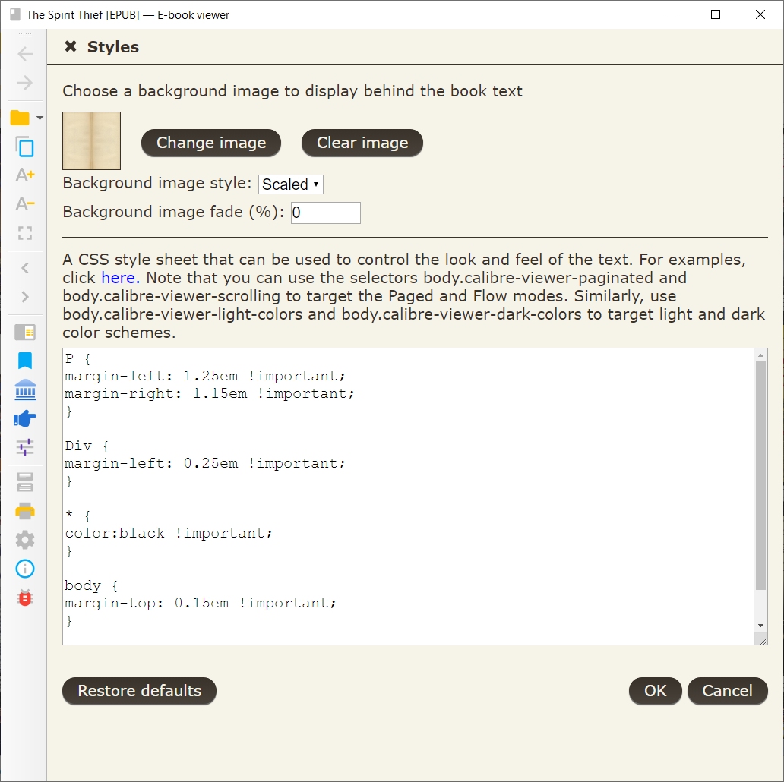Expand the arrow beside the folder icon
Screen dimensions: 784x782
pyautogui.click(x=40, y=118)
